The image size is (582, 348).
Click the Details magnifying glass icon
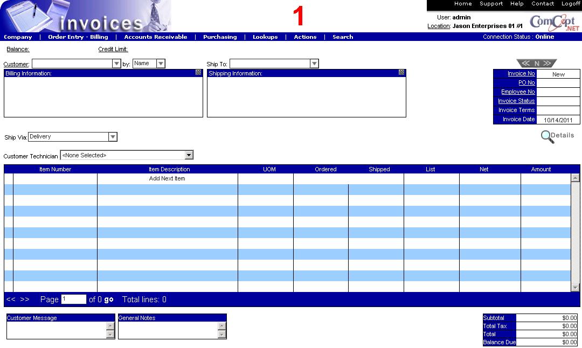tap(548, 137)
